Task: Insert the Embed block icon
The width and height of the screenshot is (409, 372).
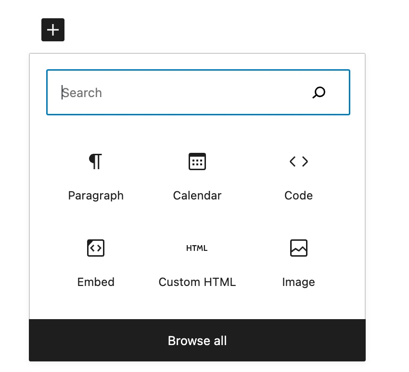Action: pyautogui.click(x=96, y=248)
